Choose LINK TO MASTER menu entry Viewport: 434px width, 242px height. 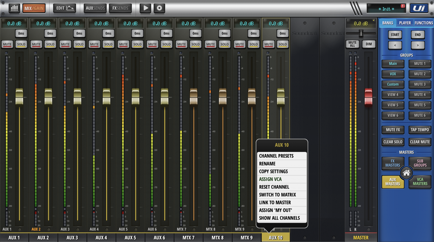point(282,203)
